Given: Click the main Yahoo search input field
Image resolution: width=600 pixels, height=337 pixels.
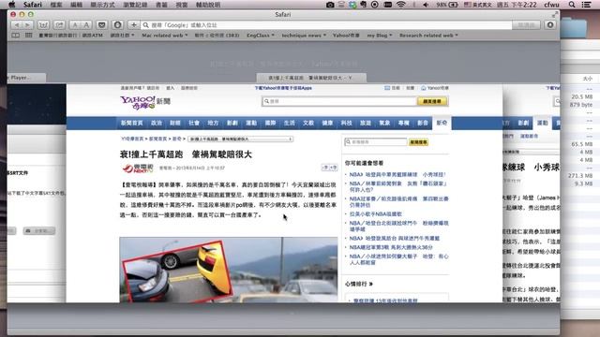Looking at the screenshot, I should tap(339, 101).
